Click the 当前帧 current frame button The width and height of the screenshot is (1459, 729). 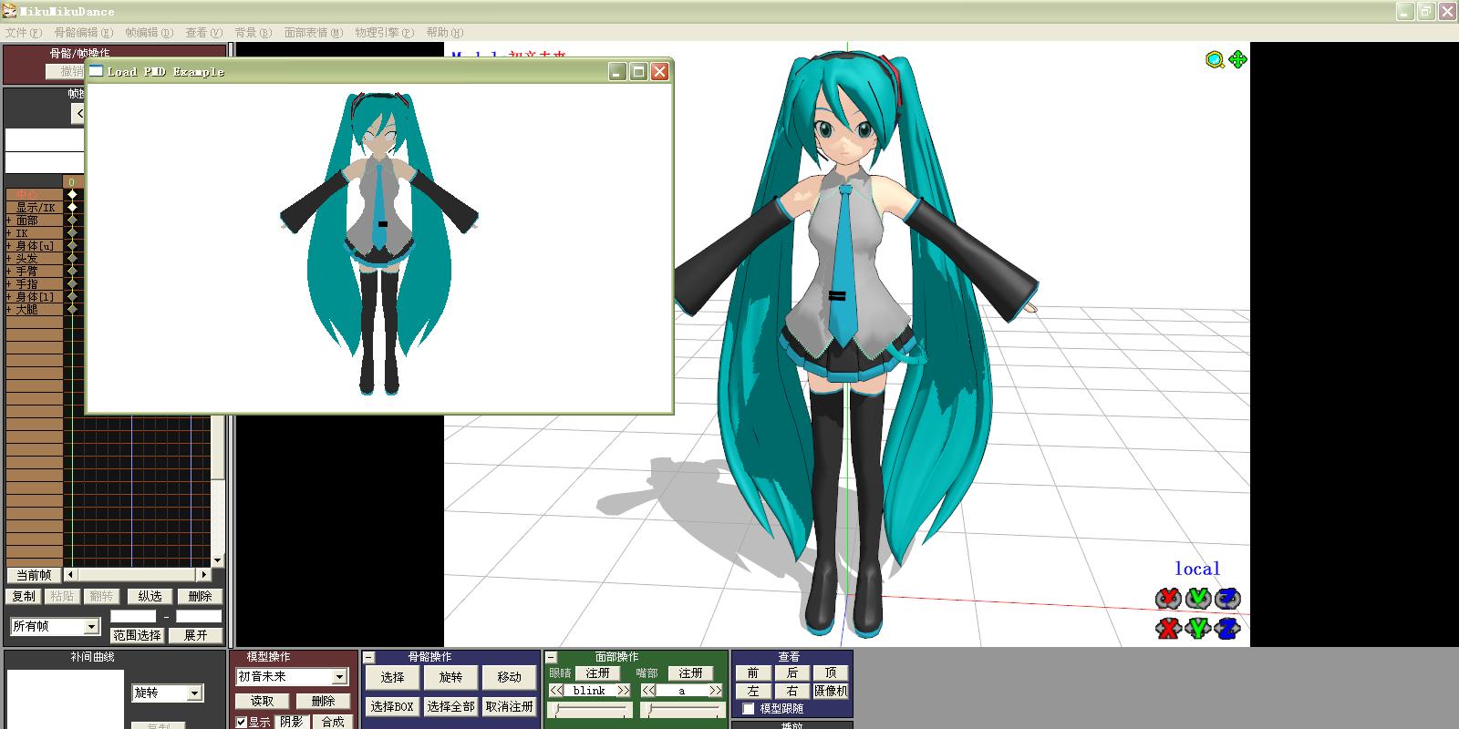(35, 575)
